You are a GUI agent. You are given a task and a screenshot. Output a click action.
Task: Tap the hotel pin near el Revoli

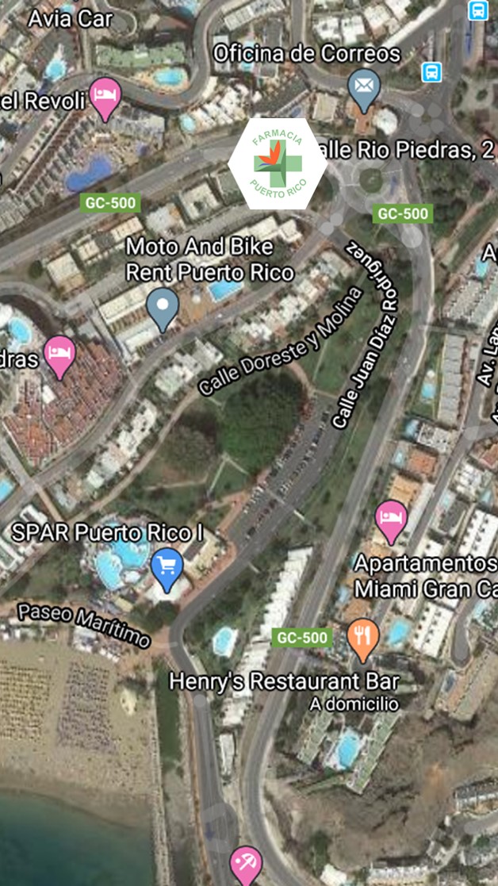pos(105,99)
